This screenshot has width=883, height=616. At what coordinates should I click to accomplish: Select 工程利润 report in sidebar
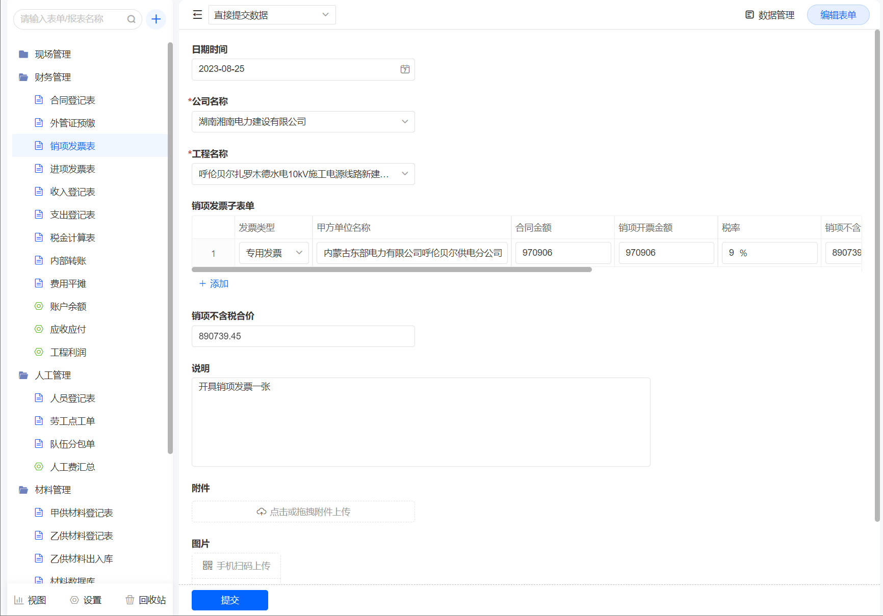pos(68,352)
